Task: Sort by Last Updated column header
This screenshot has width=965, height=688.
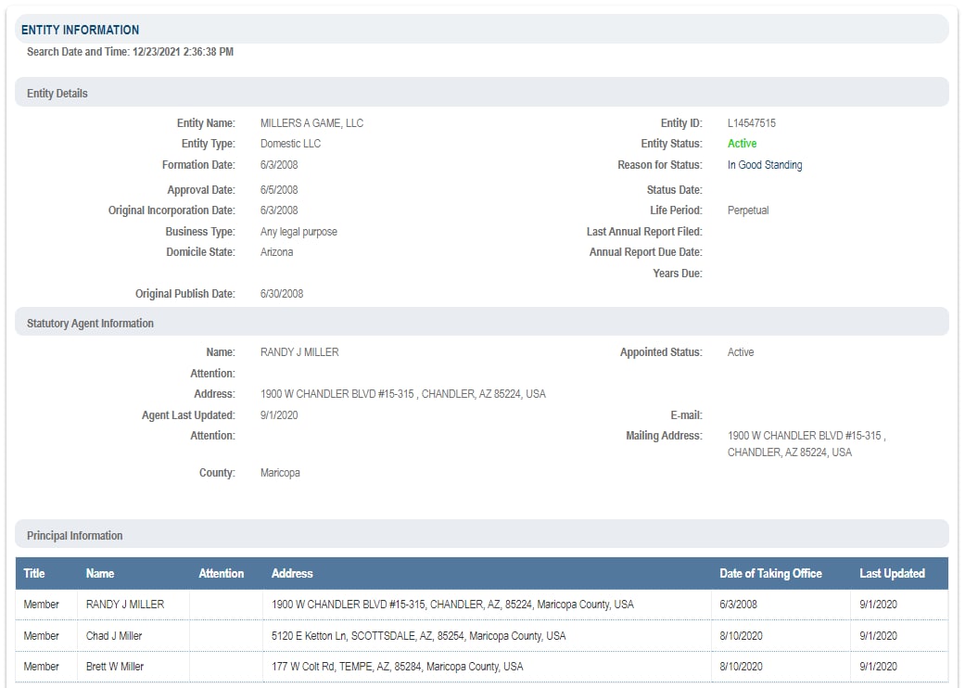Action: pyautogui.click(x=892, y=573)
